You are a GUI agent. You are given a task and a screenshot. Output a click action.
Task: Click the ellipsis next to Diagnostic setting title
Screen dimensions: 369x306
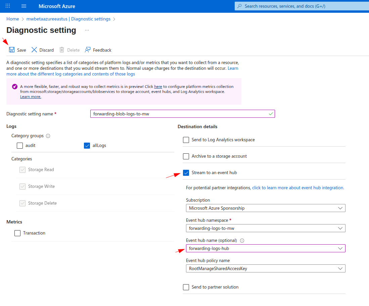[x=87, y=30]
